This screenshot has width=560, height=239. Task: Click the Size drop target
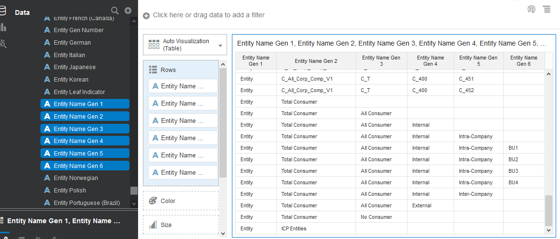(181, 225)
